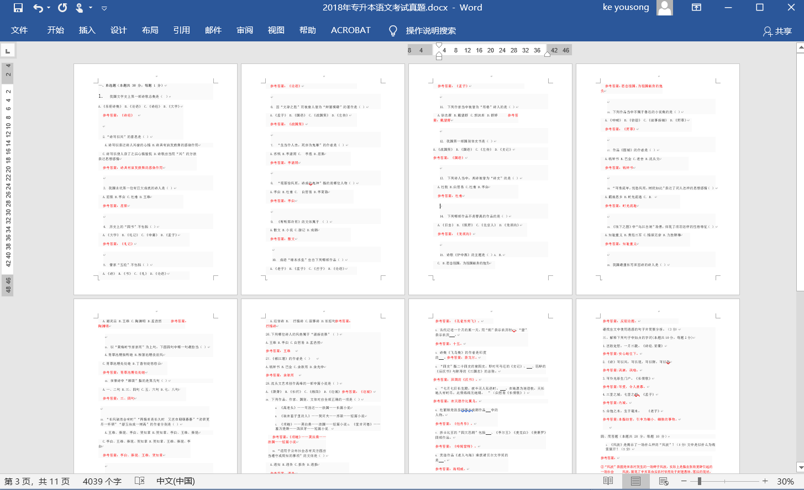This screenshot has height=490, width=804.
Task: Undo the last action
Action: tap(37, 8)
